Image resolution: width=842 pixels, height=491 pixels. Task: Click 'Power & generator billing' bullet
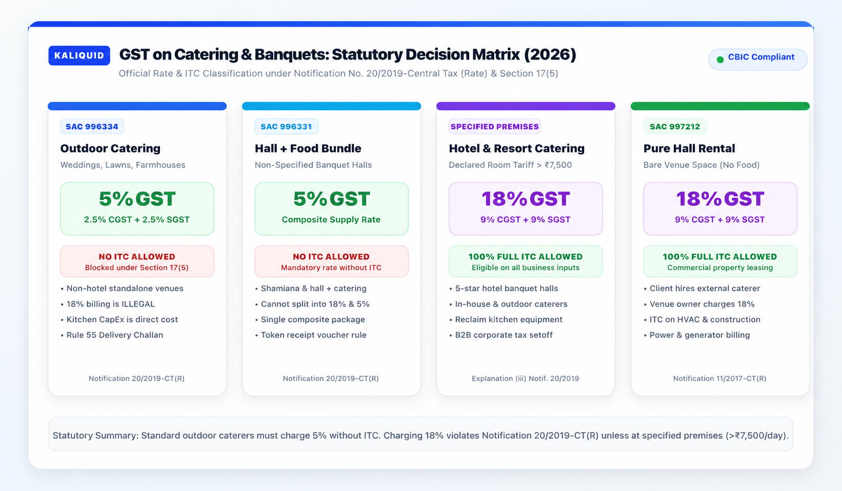click(x=697, y=335)
